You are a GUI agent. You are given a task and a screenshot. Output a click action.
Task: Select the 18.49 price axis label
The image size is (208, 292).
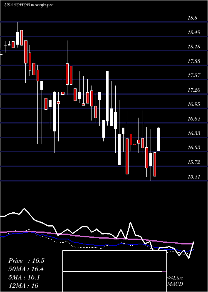click(x=194, y=33)
